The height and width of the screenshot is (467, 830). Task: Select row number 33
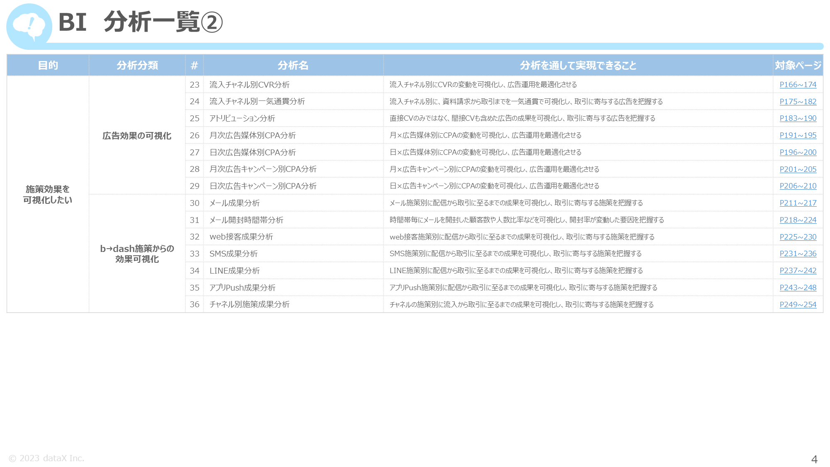[x=194, y=254]
